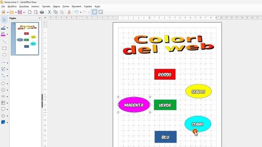Click the Line Color tool

(3, 28)
